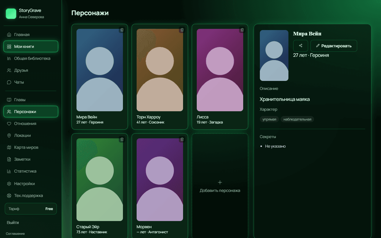Open Настройки
381x238 pixels.
click(31, 184)
